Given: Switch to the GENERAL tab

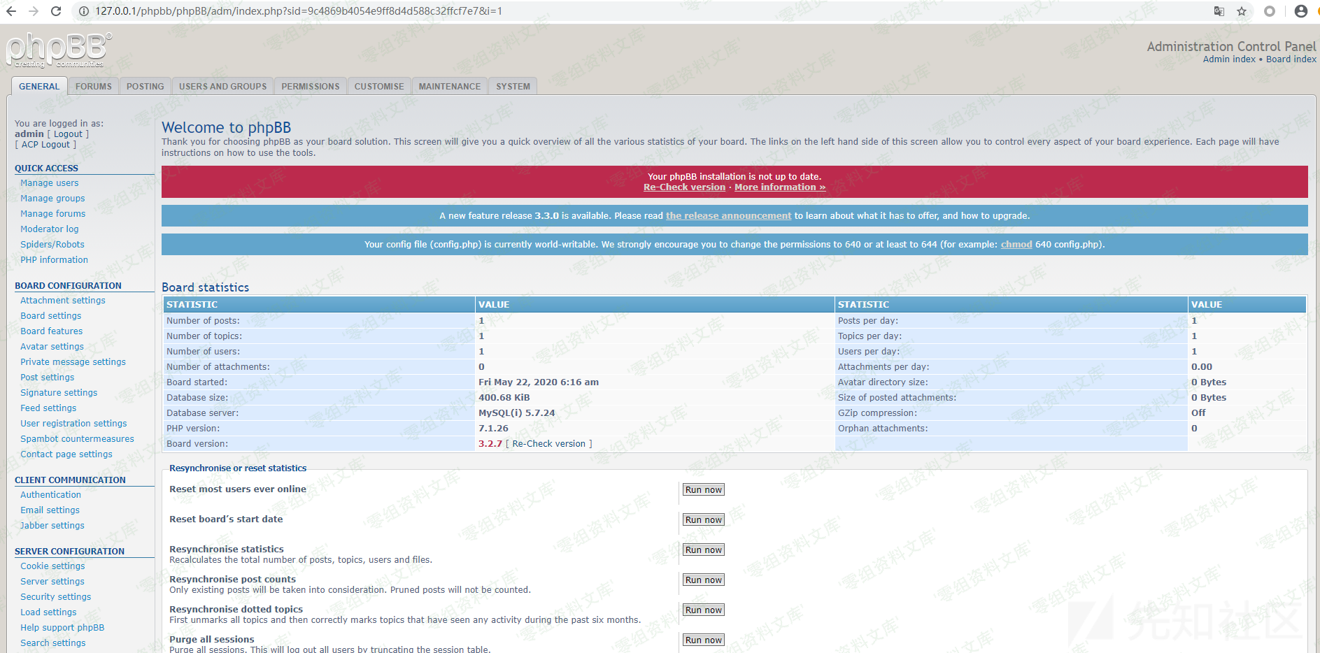Looking at the screenshot, I should coord(39,87).
